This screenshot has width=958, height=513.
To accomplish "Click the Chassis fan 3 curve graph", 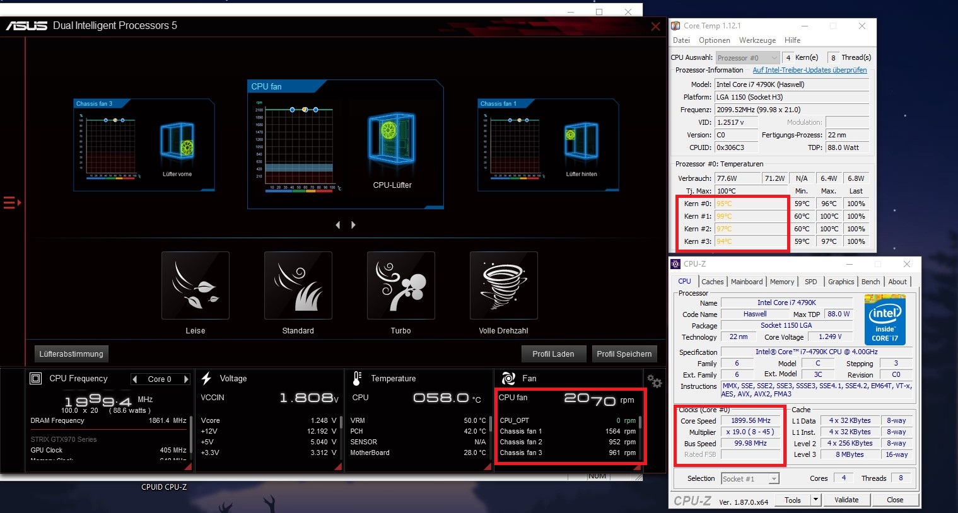I will (111, 146).
